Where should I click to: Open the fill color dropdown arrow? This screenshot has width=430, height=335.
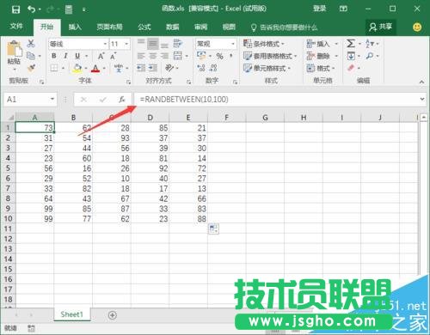click(x=86, y=69)
